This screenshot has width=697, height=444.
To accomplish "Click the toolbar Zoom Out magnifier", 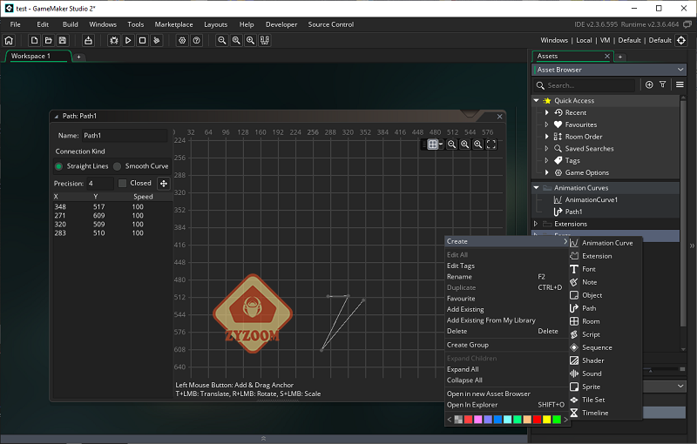I will coord(222,40).
